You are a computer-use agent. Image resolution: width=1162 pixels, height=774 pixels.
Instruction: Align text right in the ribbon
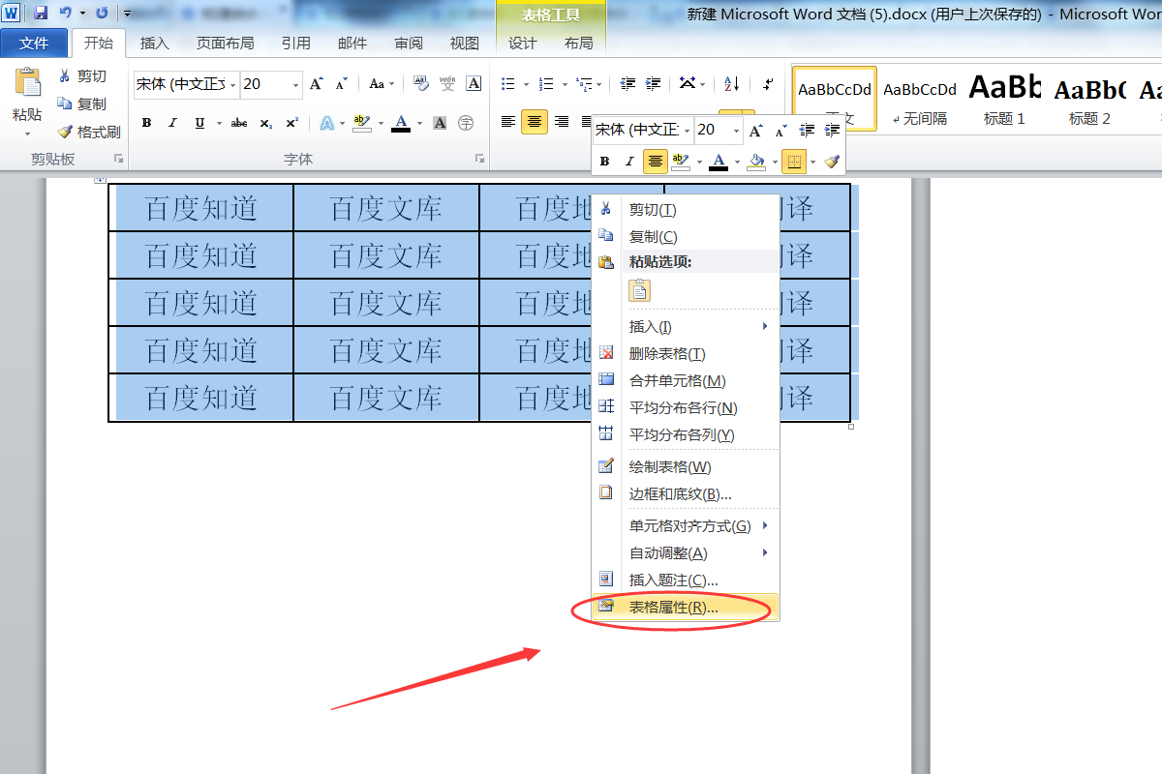[x=562, y=122]
